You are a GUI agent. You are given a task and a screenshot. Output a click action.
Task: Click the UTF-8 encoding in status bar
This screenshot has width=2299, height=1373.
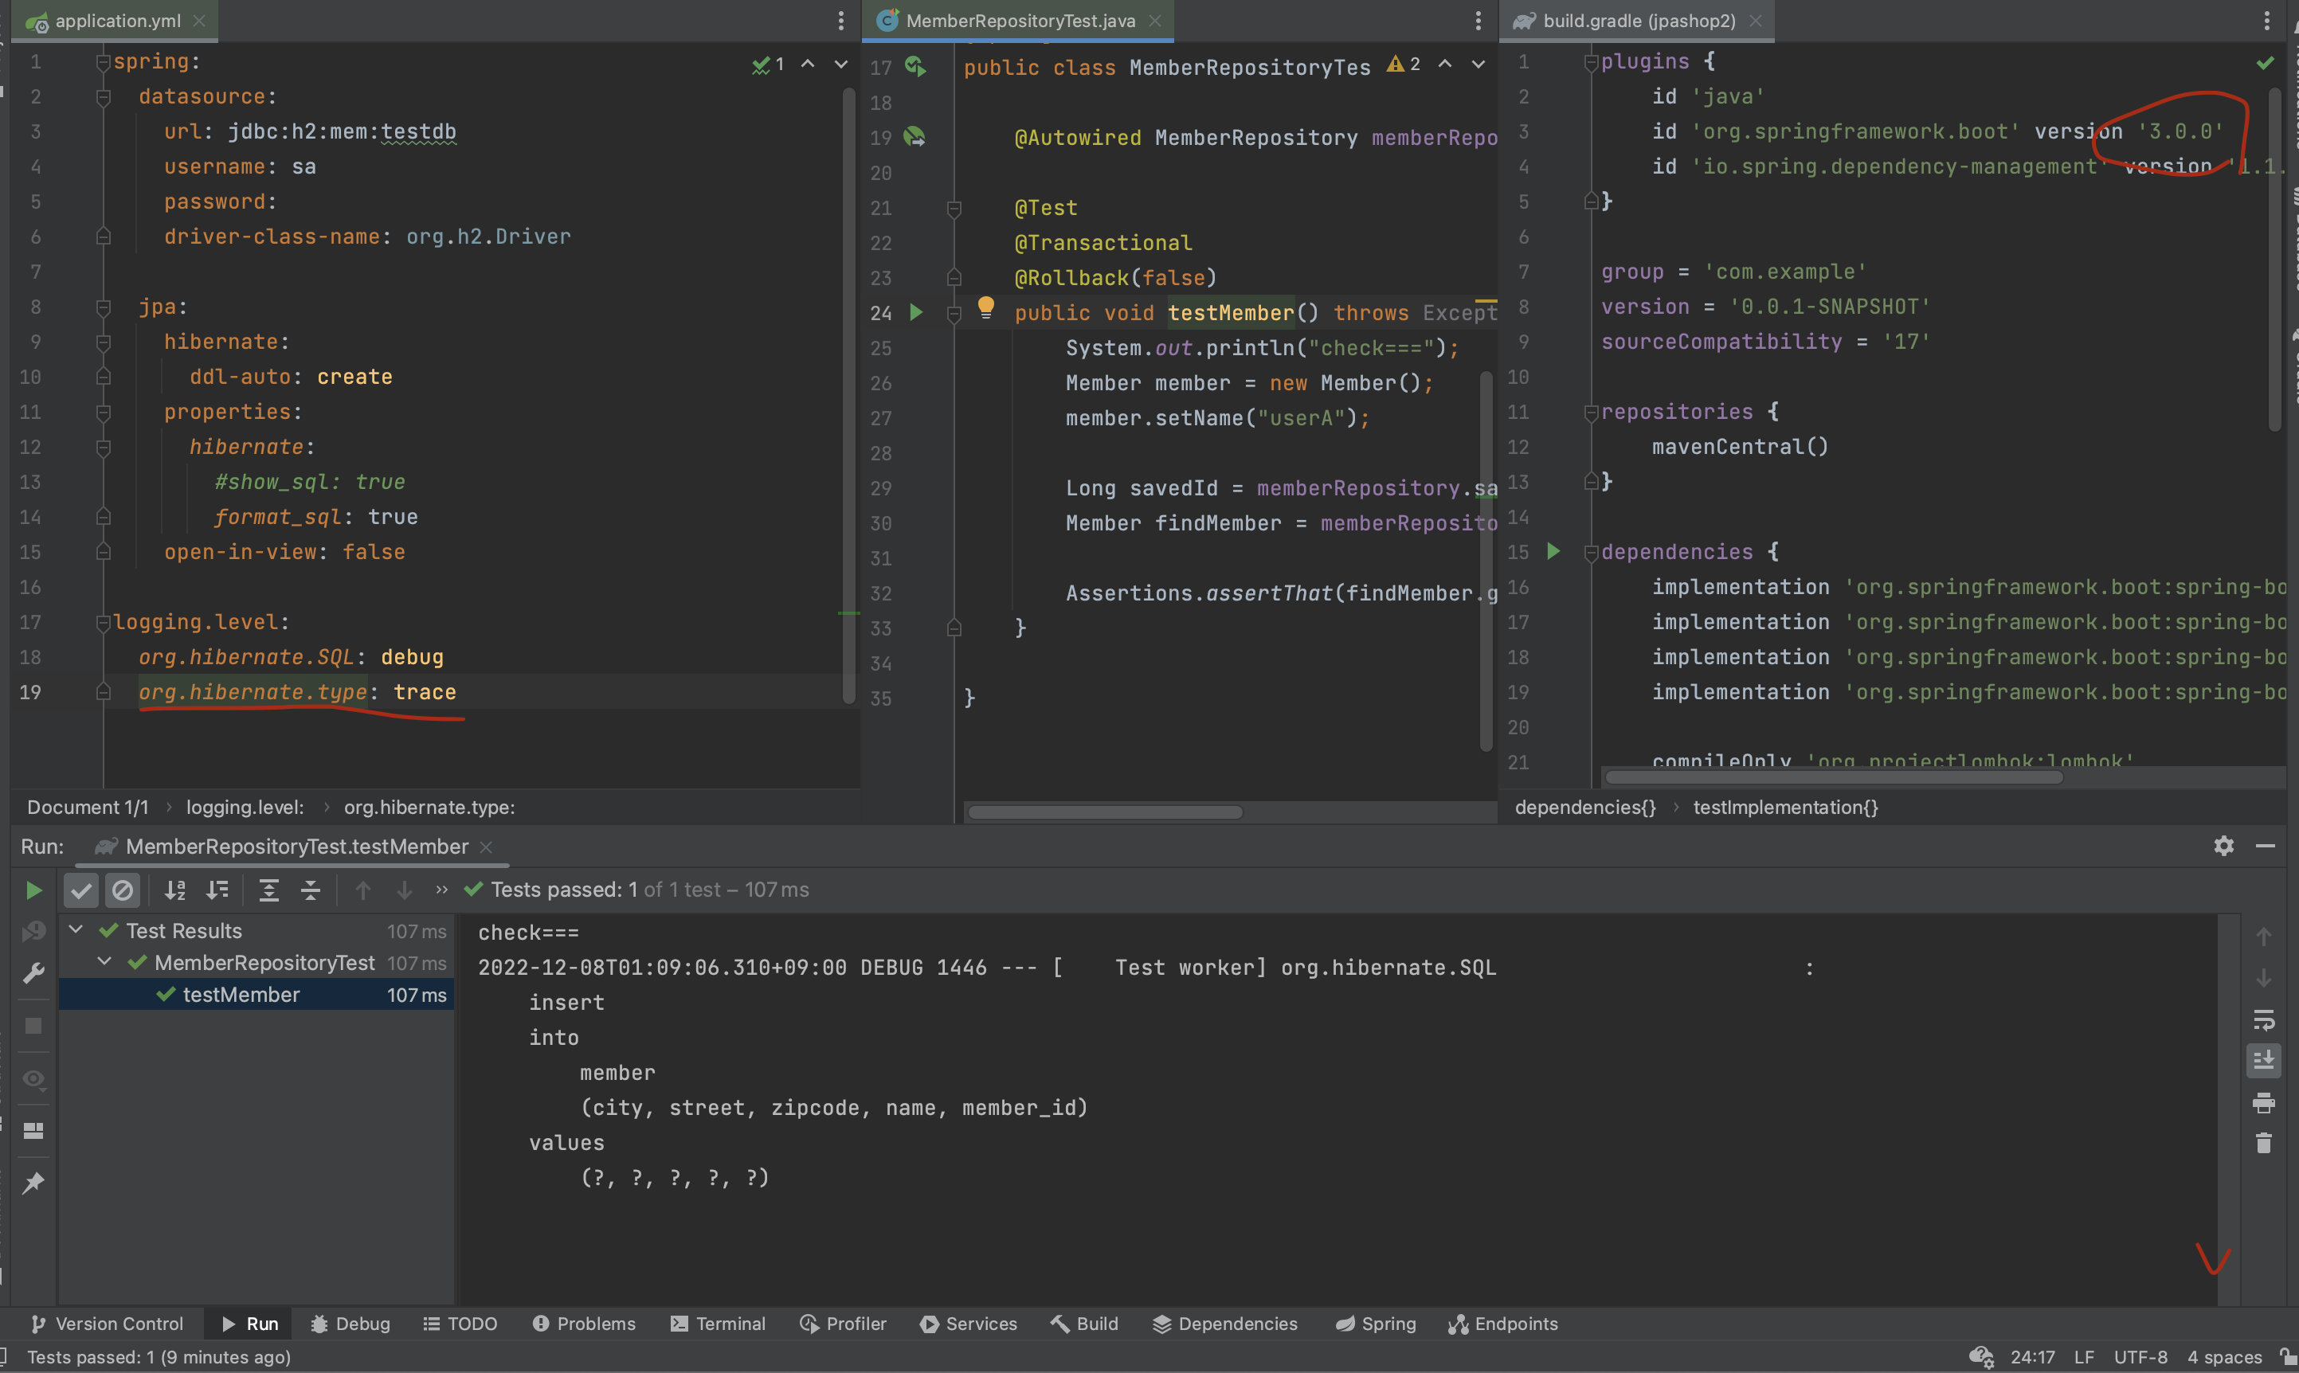point(2140,1357)
